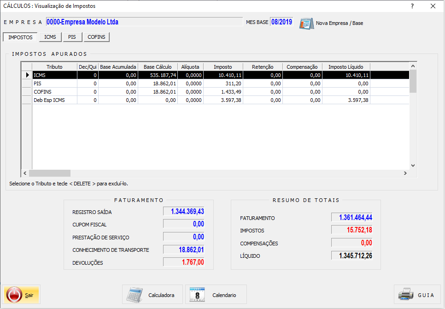445x309 pixels.
Task: Click the Tributo column header
Action: click(54, 67)
